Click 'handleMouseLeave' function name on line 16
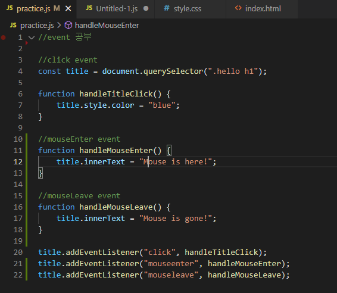 (116, 207)
